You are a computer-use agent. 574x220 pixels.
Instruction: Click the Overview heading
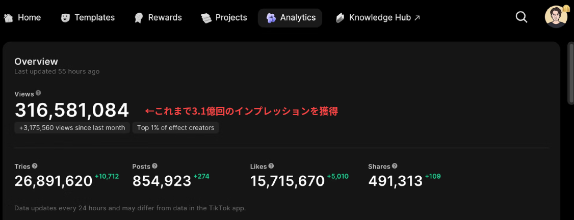36,62
